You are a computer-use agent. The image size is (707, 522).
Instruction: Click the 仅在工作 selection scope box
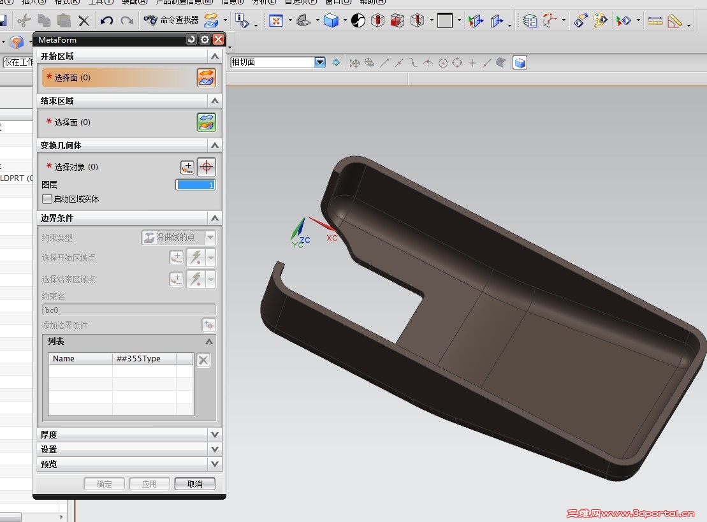point(18,62)
